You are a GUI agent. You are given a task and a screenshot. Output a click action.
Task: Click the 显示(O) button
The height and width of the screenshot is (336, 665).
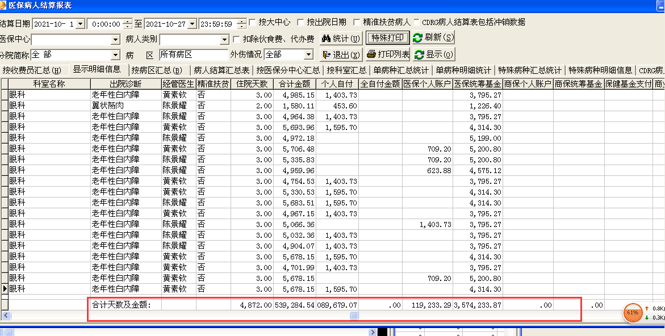click(433, 54)
